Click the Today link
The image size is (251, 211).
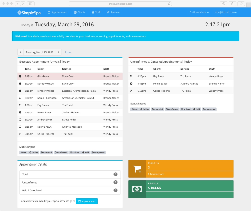67,52
